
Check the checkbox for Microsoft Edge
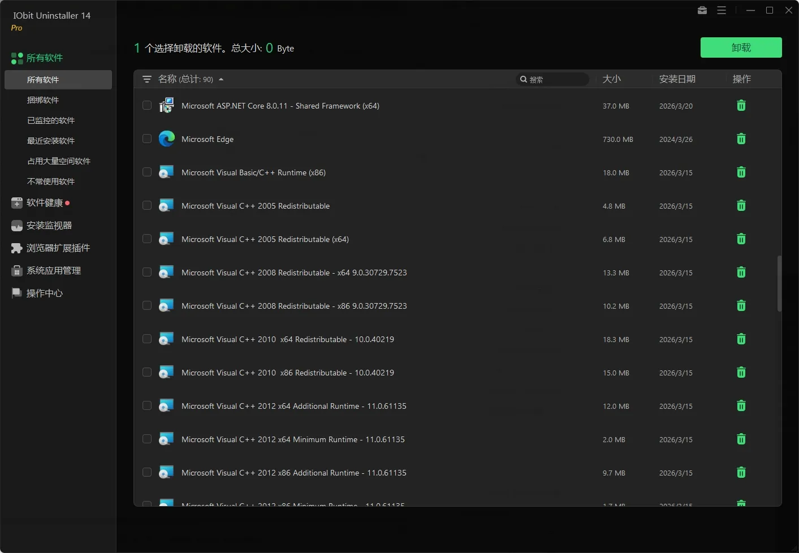coord(146,139)
